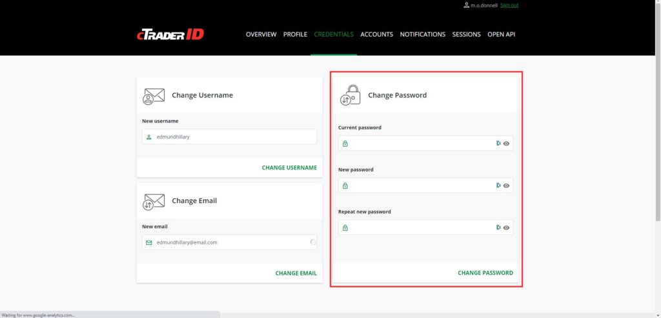
Task: Open the Overview tab
Action: click(x=261, y=34)
